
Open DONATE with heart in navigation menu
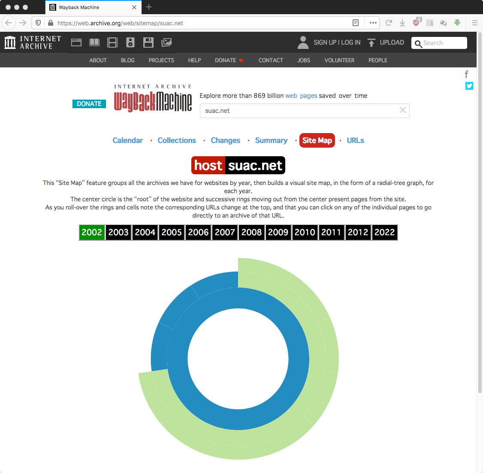click(x=229, y=61)
